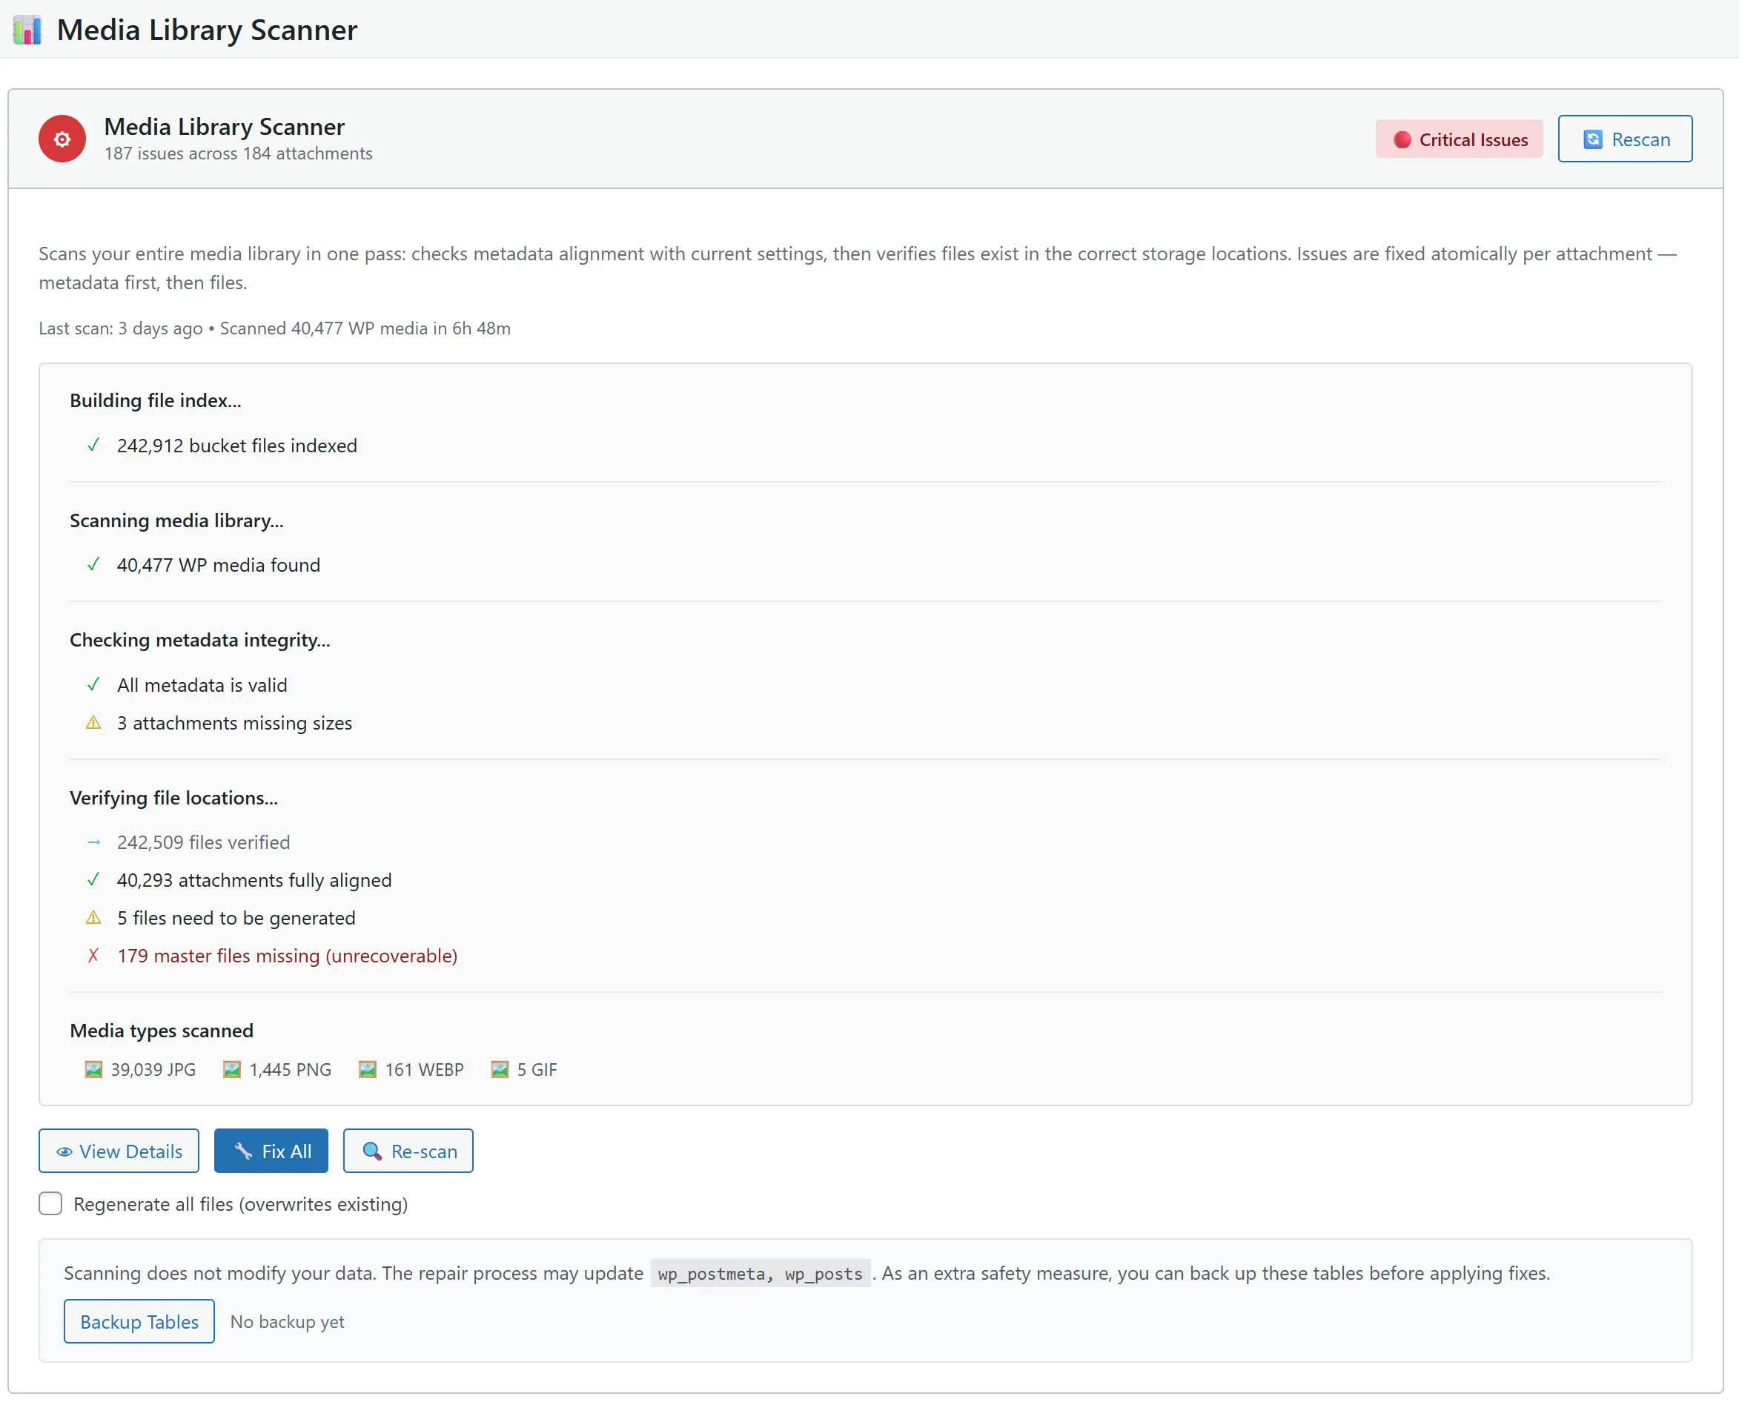Click the red gear scanner status icon

pyautogui.click(x=62, y=139)
